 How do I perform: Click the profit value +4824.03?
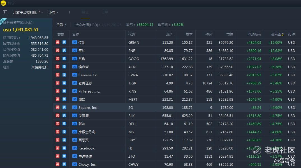(254, 42)
